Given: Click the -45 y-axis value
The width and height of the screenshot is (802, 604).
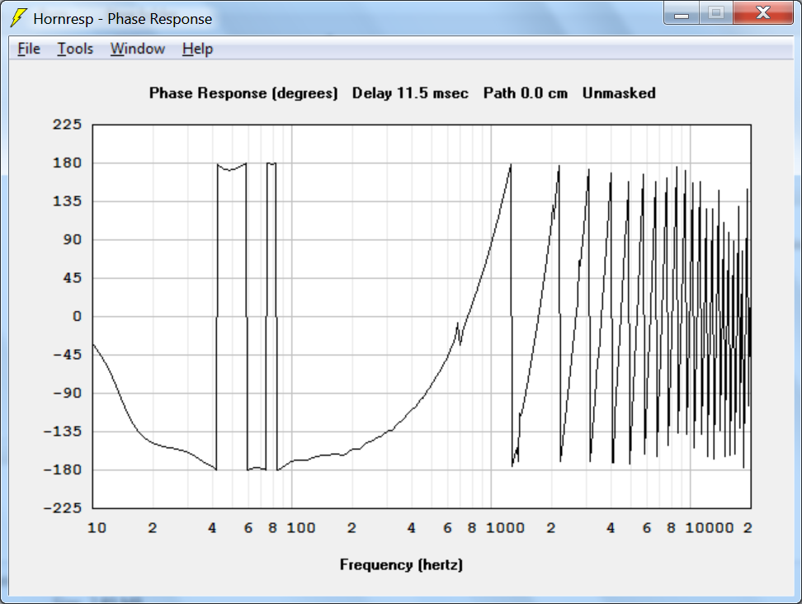Looking at the screenshot, I should pyautogui.click(x=68, y=355).
